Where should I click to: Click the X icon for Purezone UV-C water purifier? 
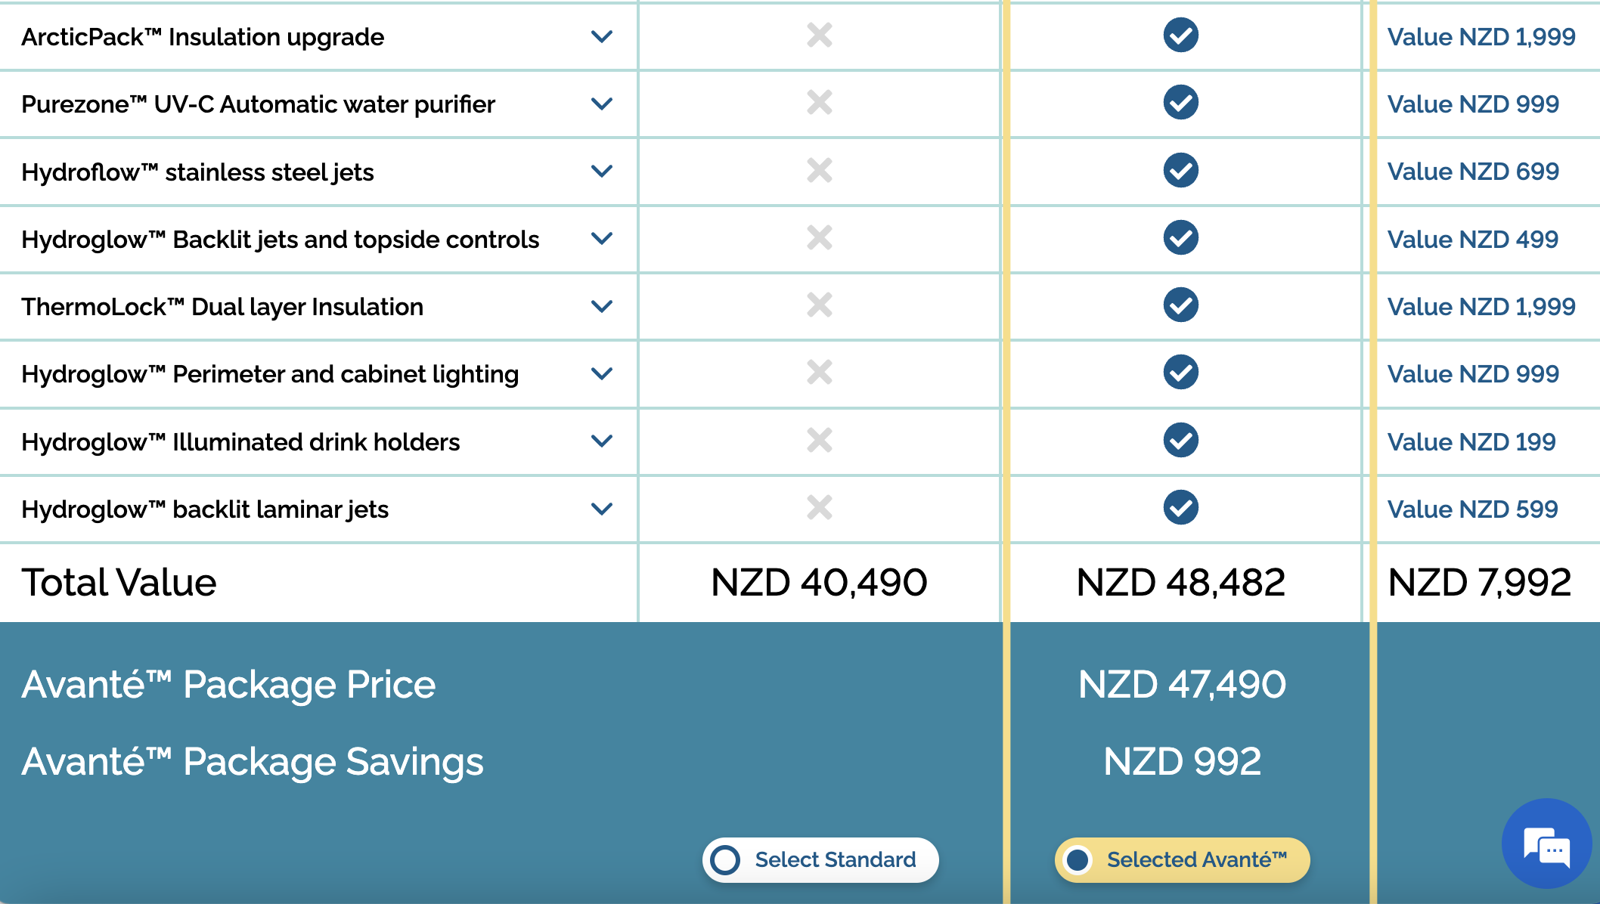(x=819, y=104)
